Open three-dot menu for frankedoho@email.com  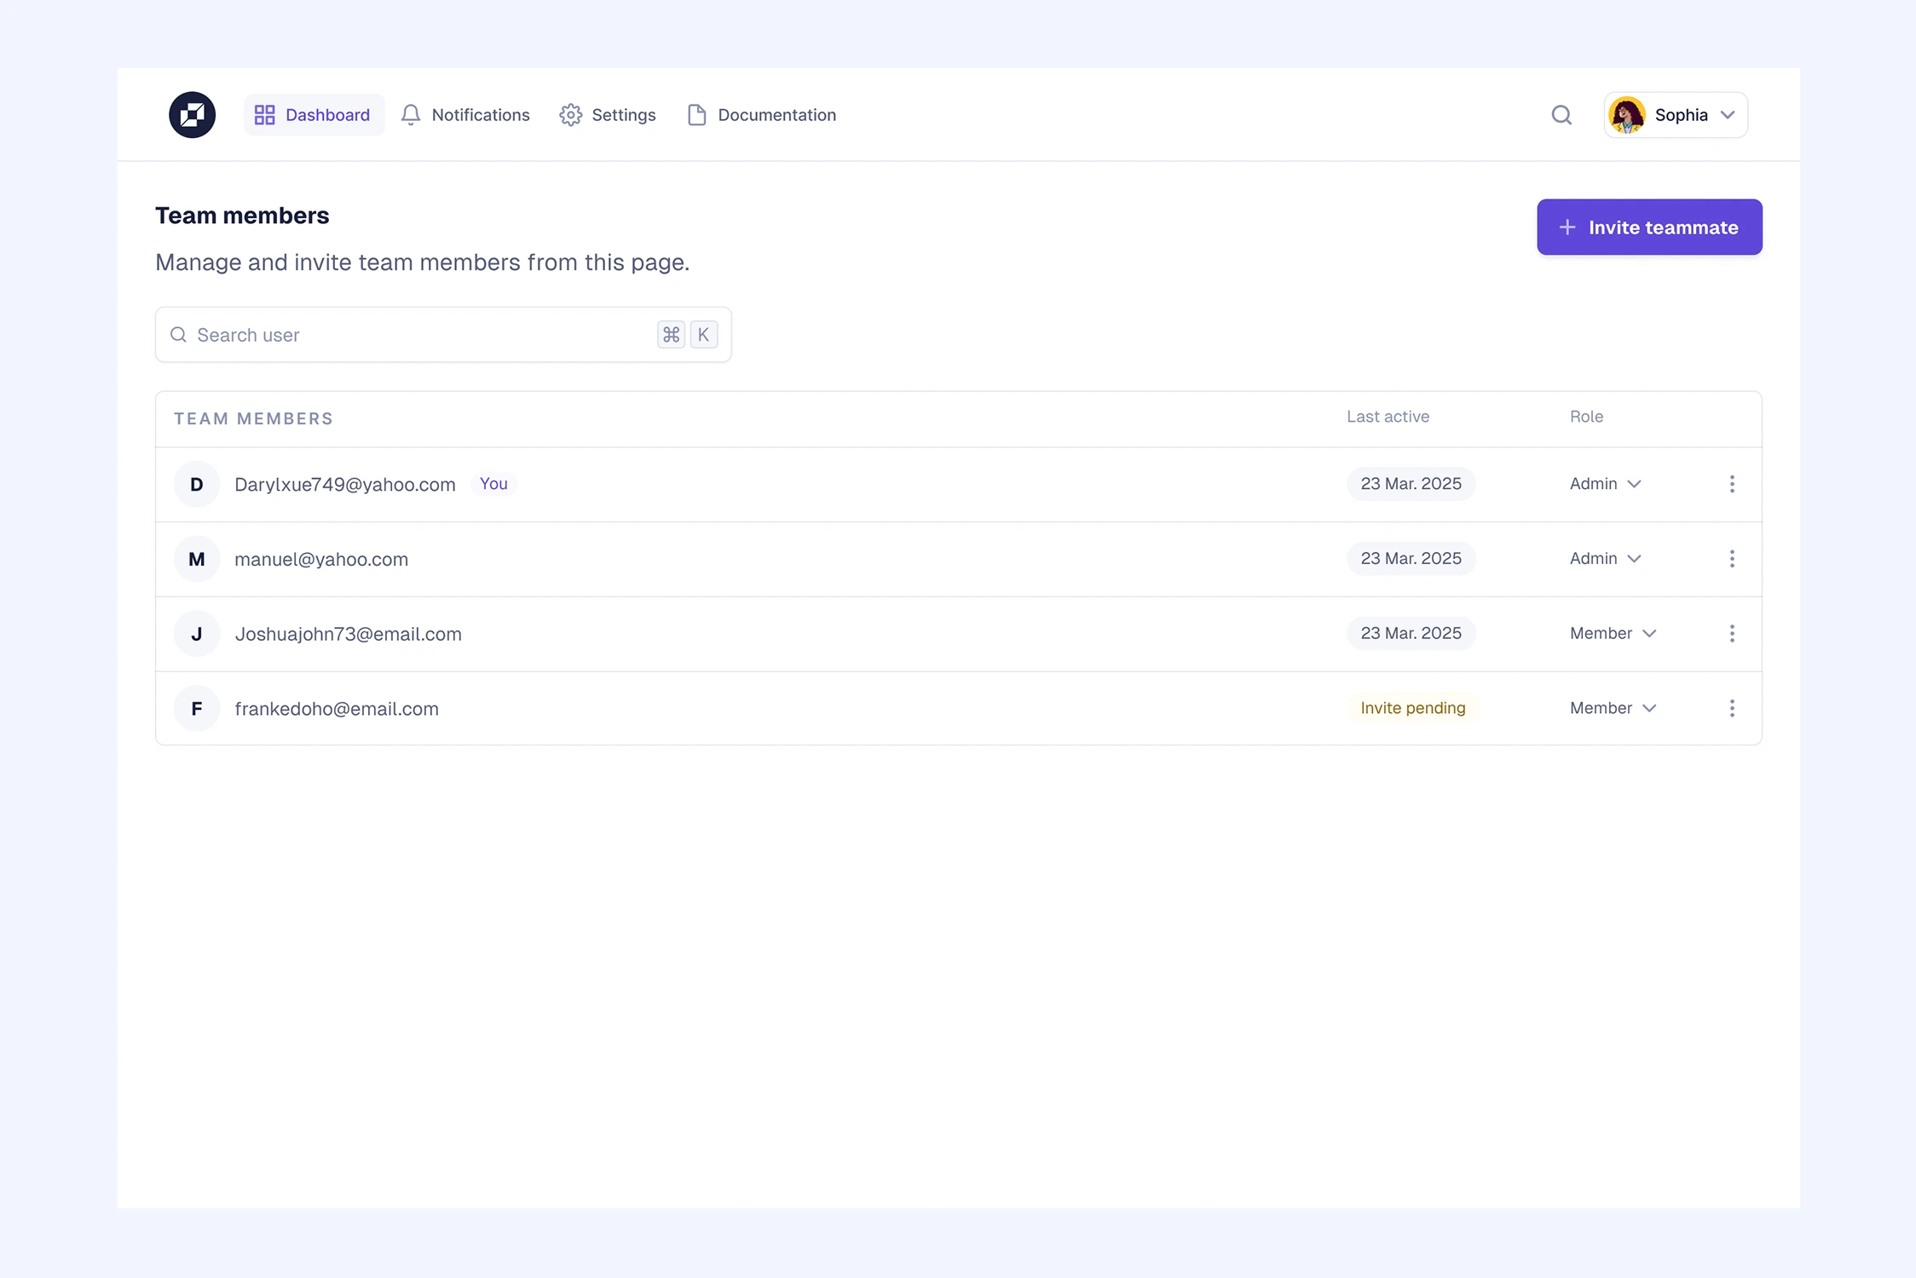click(1731, 709)
